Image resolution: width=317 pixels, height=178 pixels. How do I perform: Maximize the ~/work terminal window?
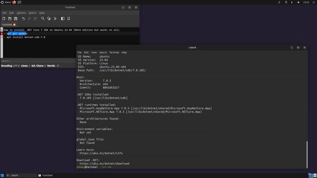tap(298, 47)
